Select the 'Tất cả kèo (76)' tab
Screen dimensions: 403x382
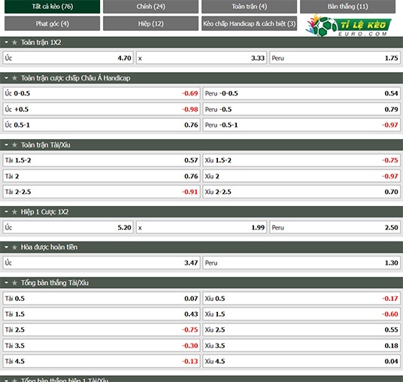[x=52, y=7]
